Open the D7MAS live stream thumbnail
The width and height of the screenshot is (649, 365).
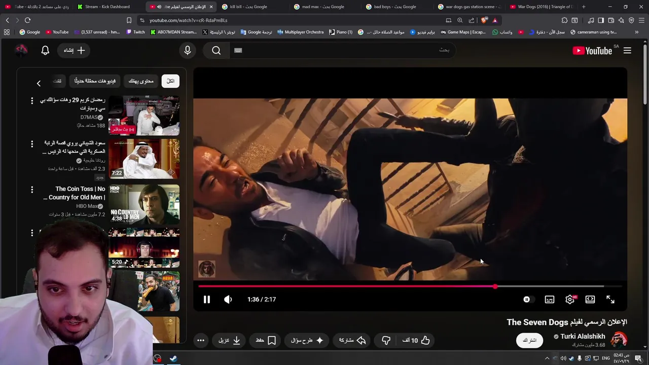(x=143, y=116)
